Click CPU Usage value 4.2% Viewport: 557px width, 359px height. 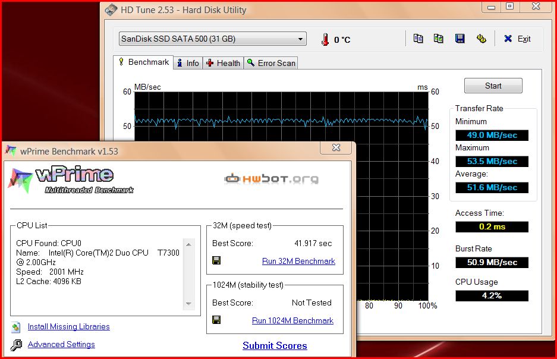(492, 295)
